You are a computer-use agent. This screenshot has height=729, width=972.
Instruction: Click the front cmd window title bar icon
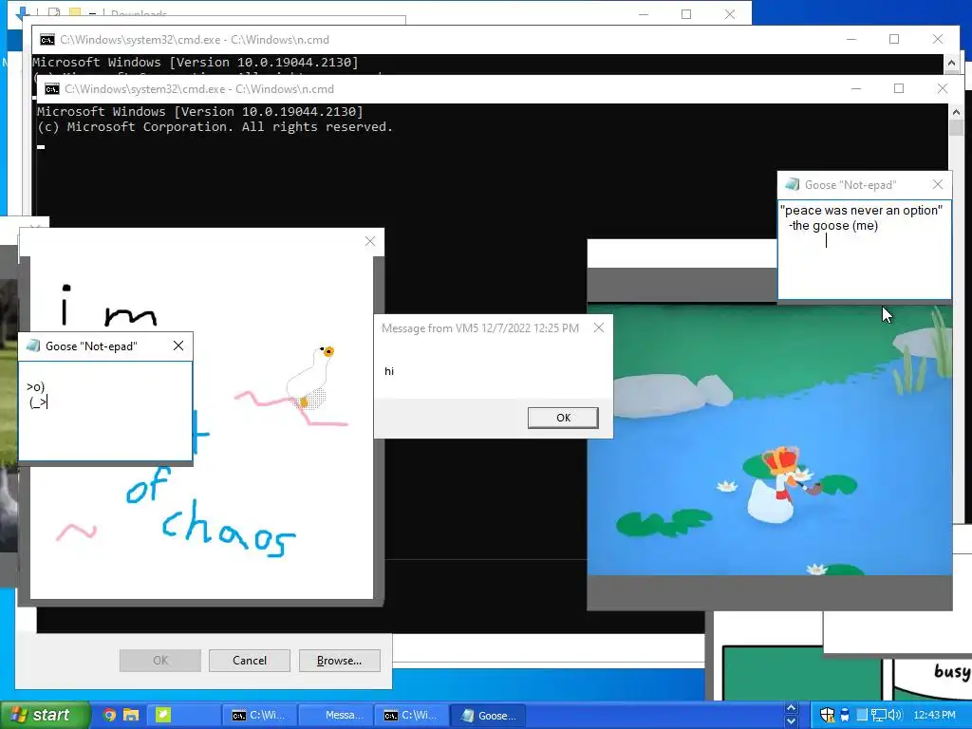tap(52, 89)
